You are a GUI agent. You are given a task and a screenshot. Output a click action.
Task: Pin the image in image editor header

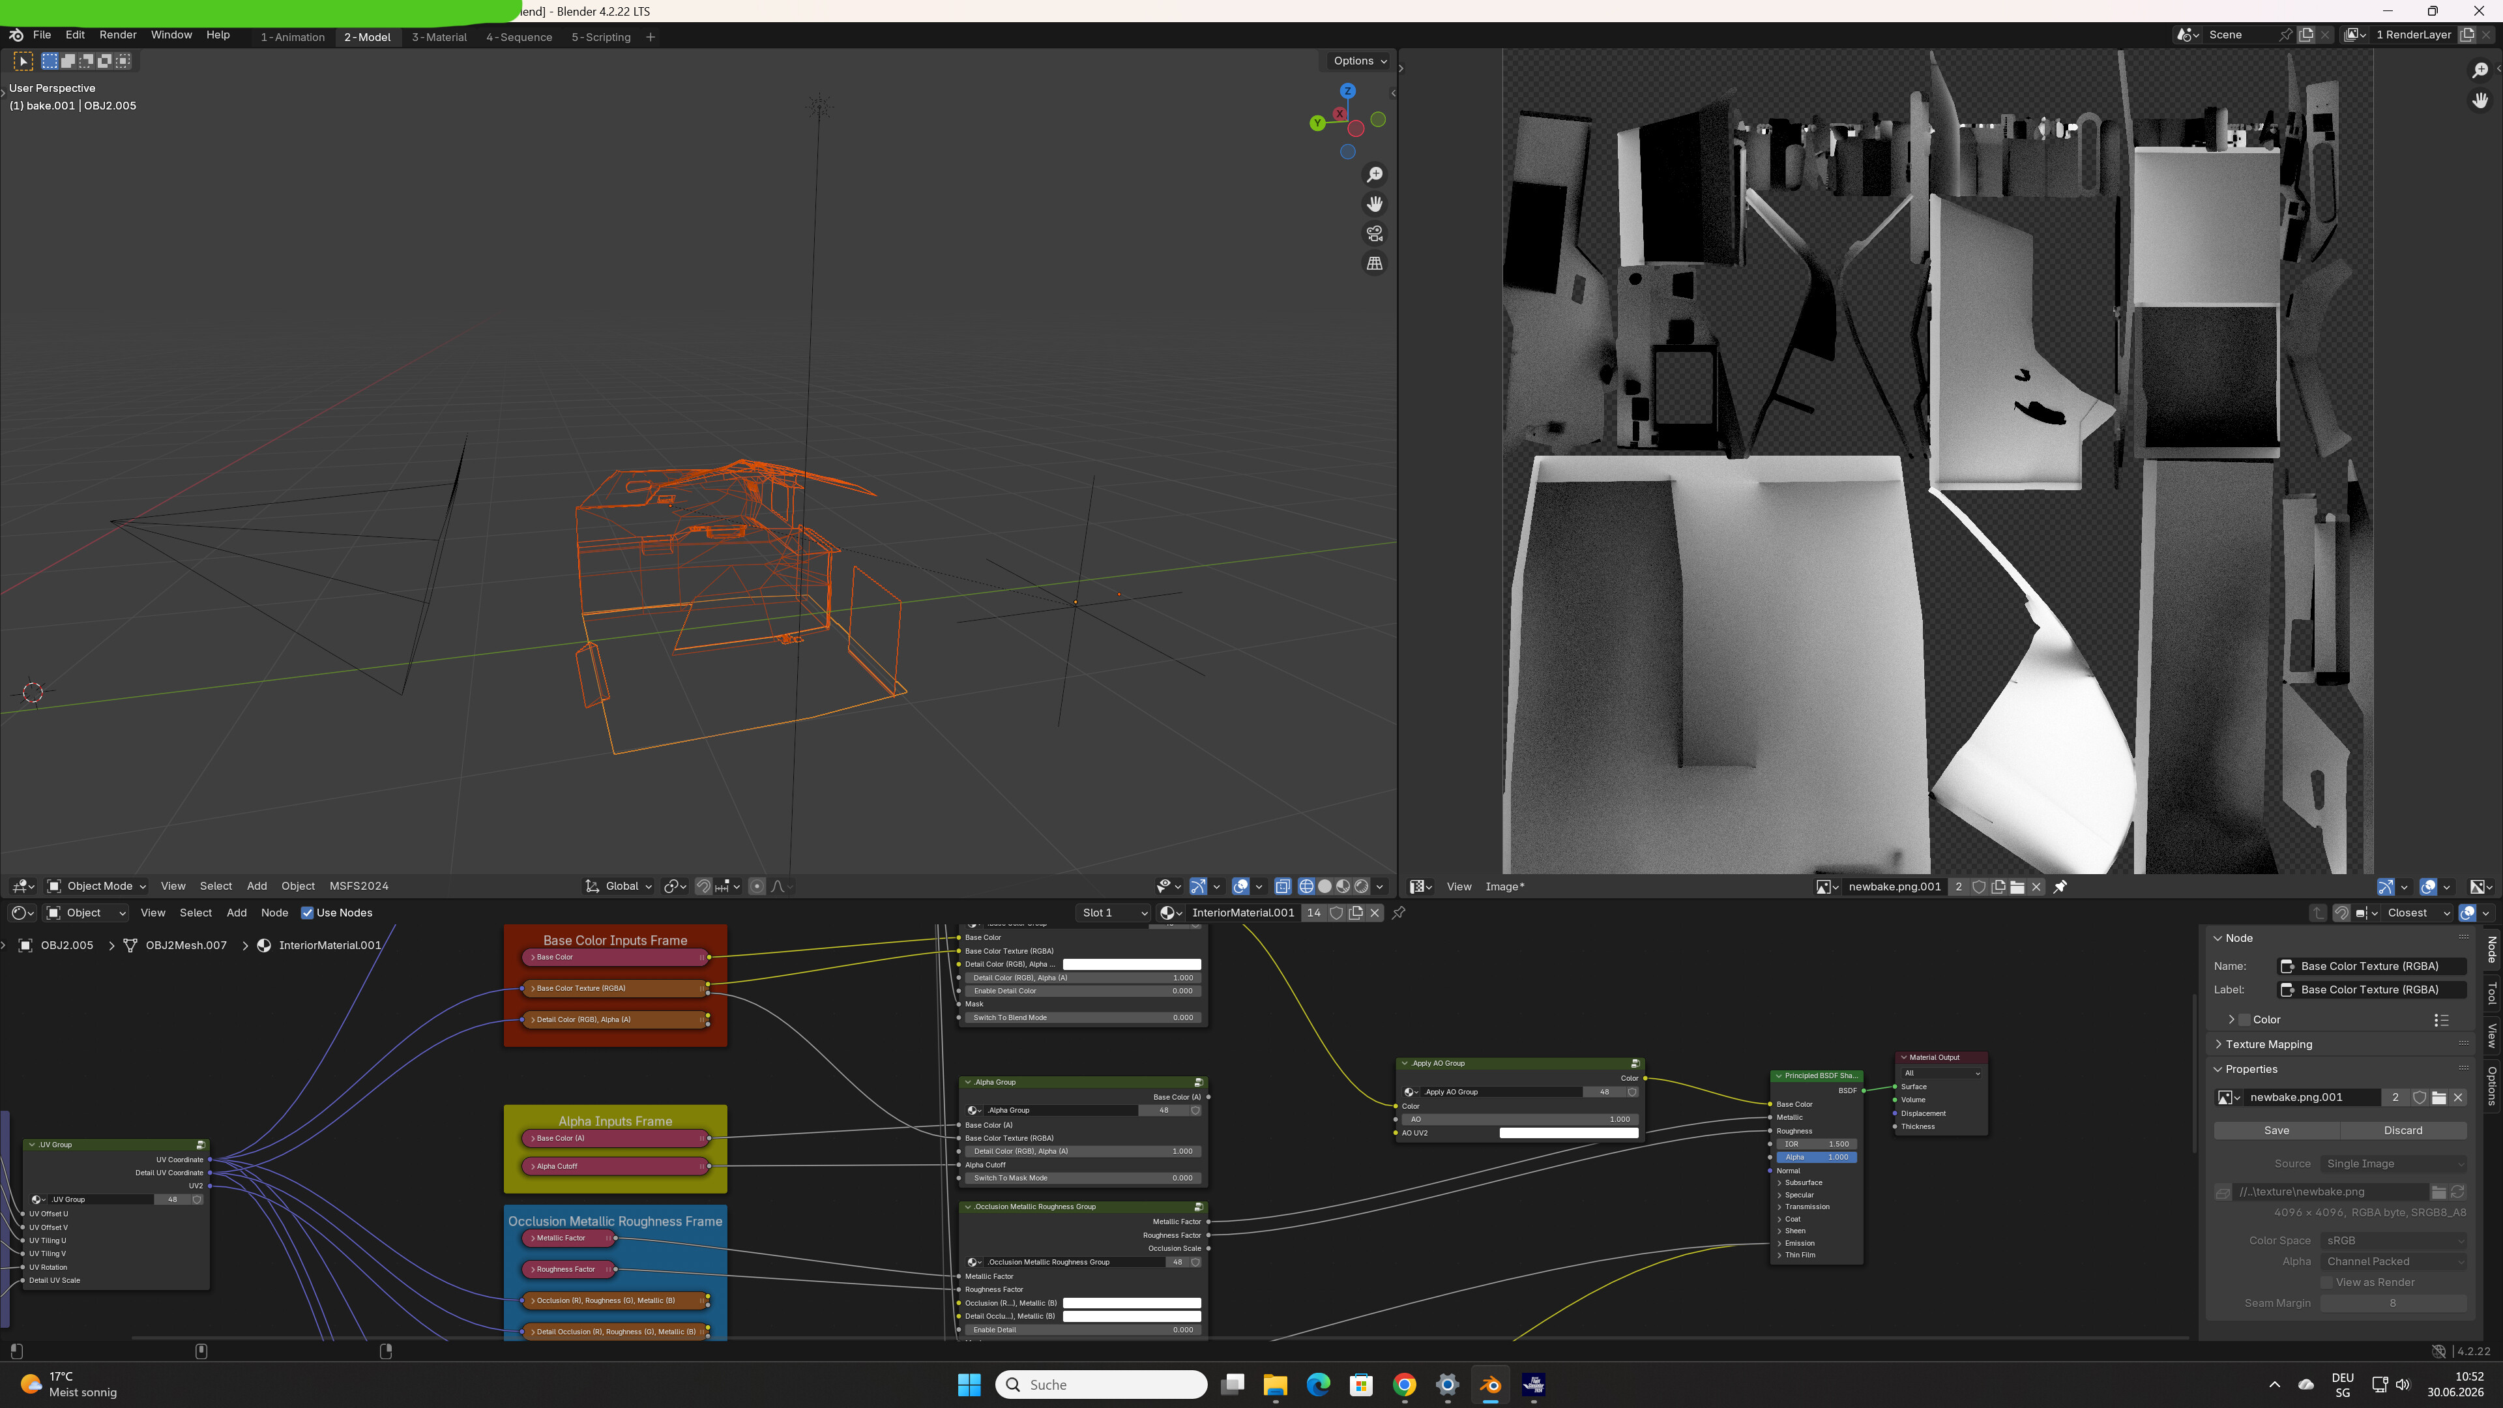click(x=2060, y=887)
